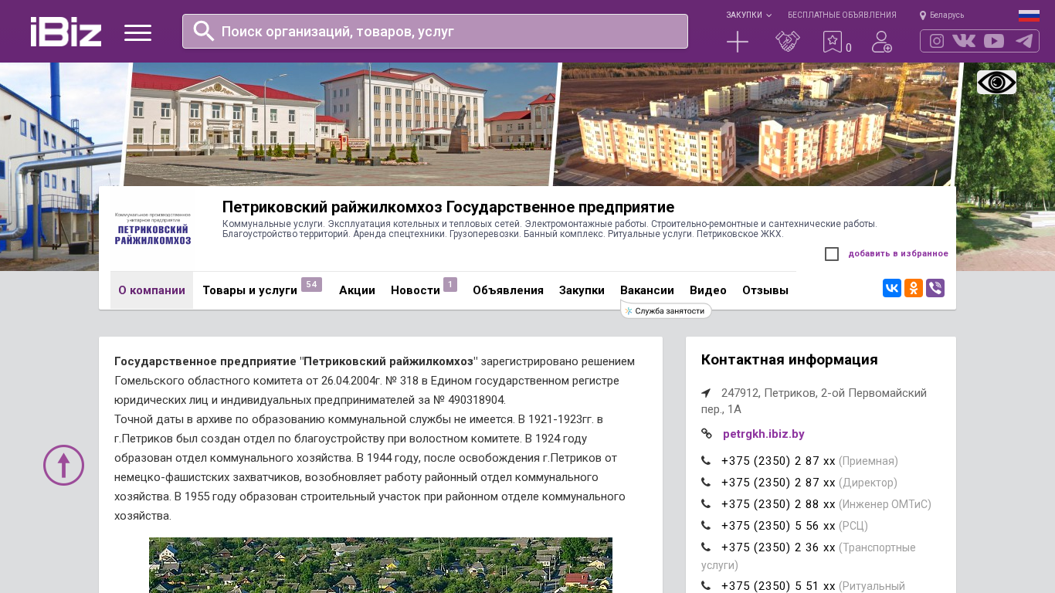The height and width of the screenshot is (593, 1055).
Task: Click the Служба занятости badge
Action: click(x=666, y=310)
